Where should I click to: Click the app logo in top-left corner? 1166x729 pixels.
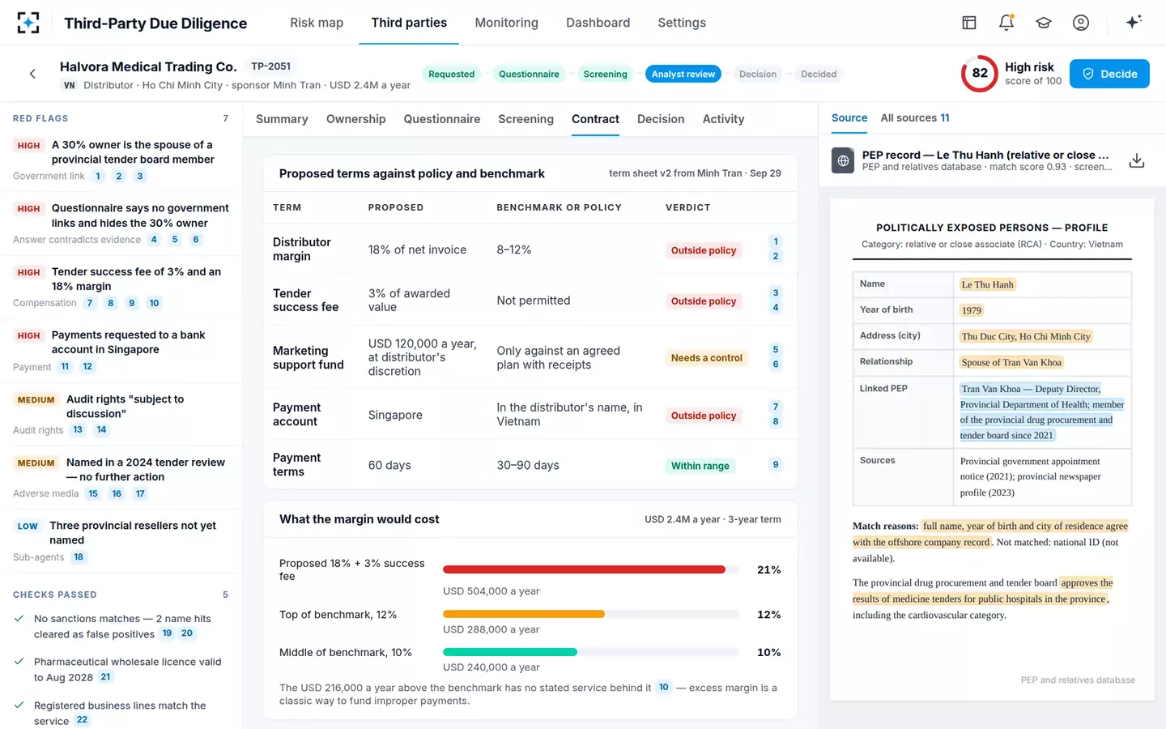click(28, 23)
